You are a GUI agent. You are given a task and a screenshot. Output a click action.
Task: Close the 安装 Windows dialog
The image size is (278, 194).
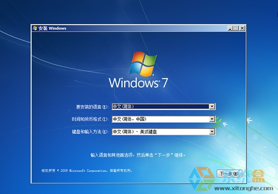click(x=242, y=28)
